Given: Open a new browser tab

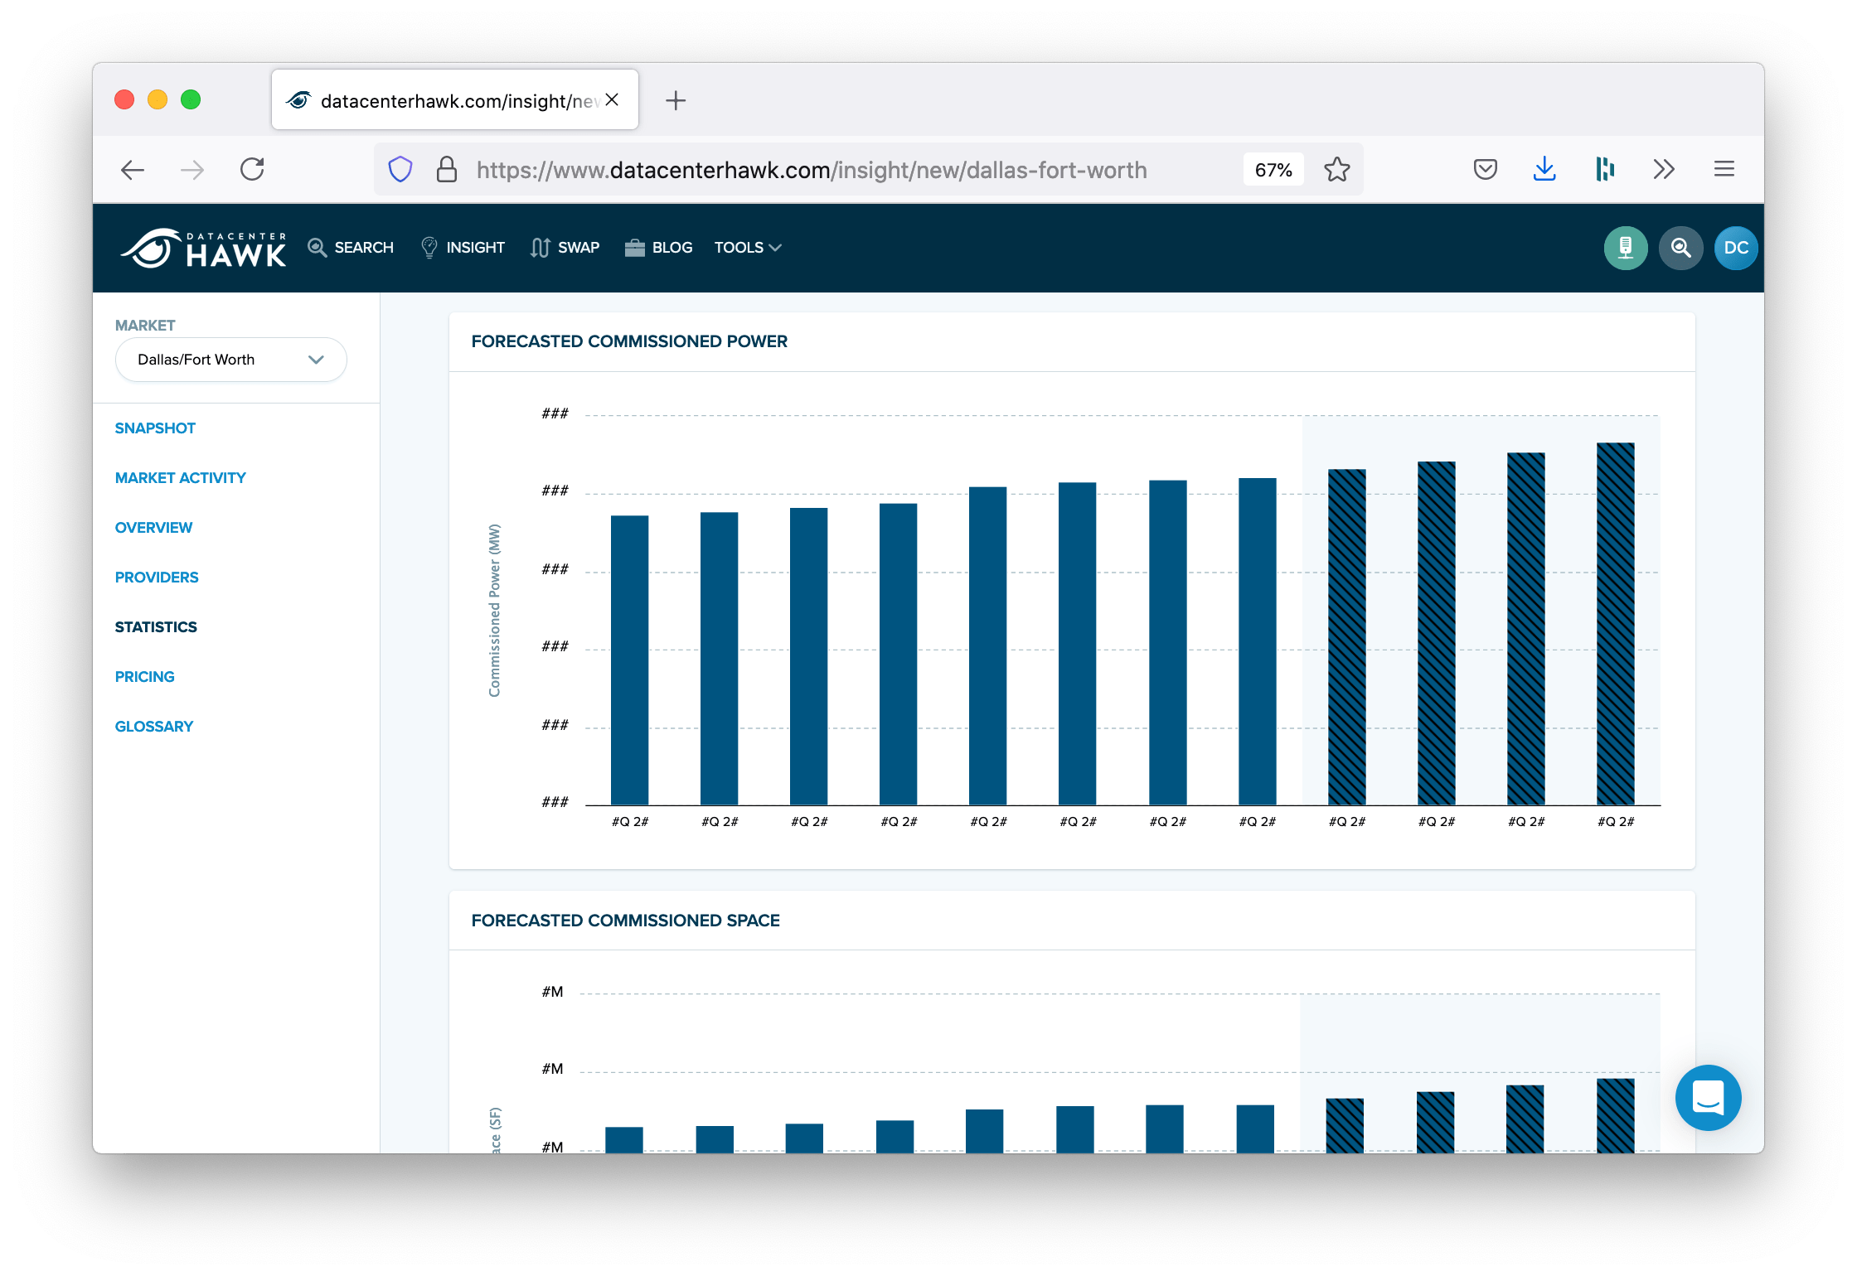Looking at the screenshot, I should click(x=676, y=101).
